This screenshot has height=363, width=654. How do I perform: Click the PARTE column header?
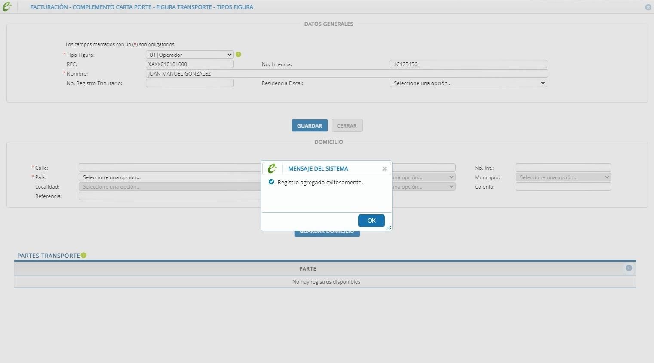tap(308, 268)
